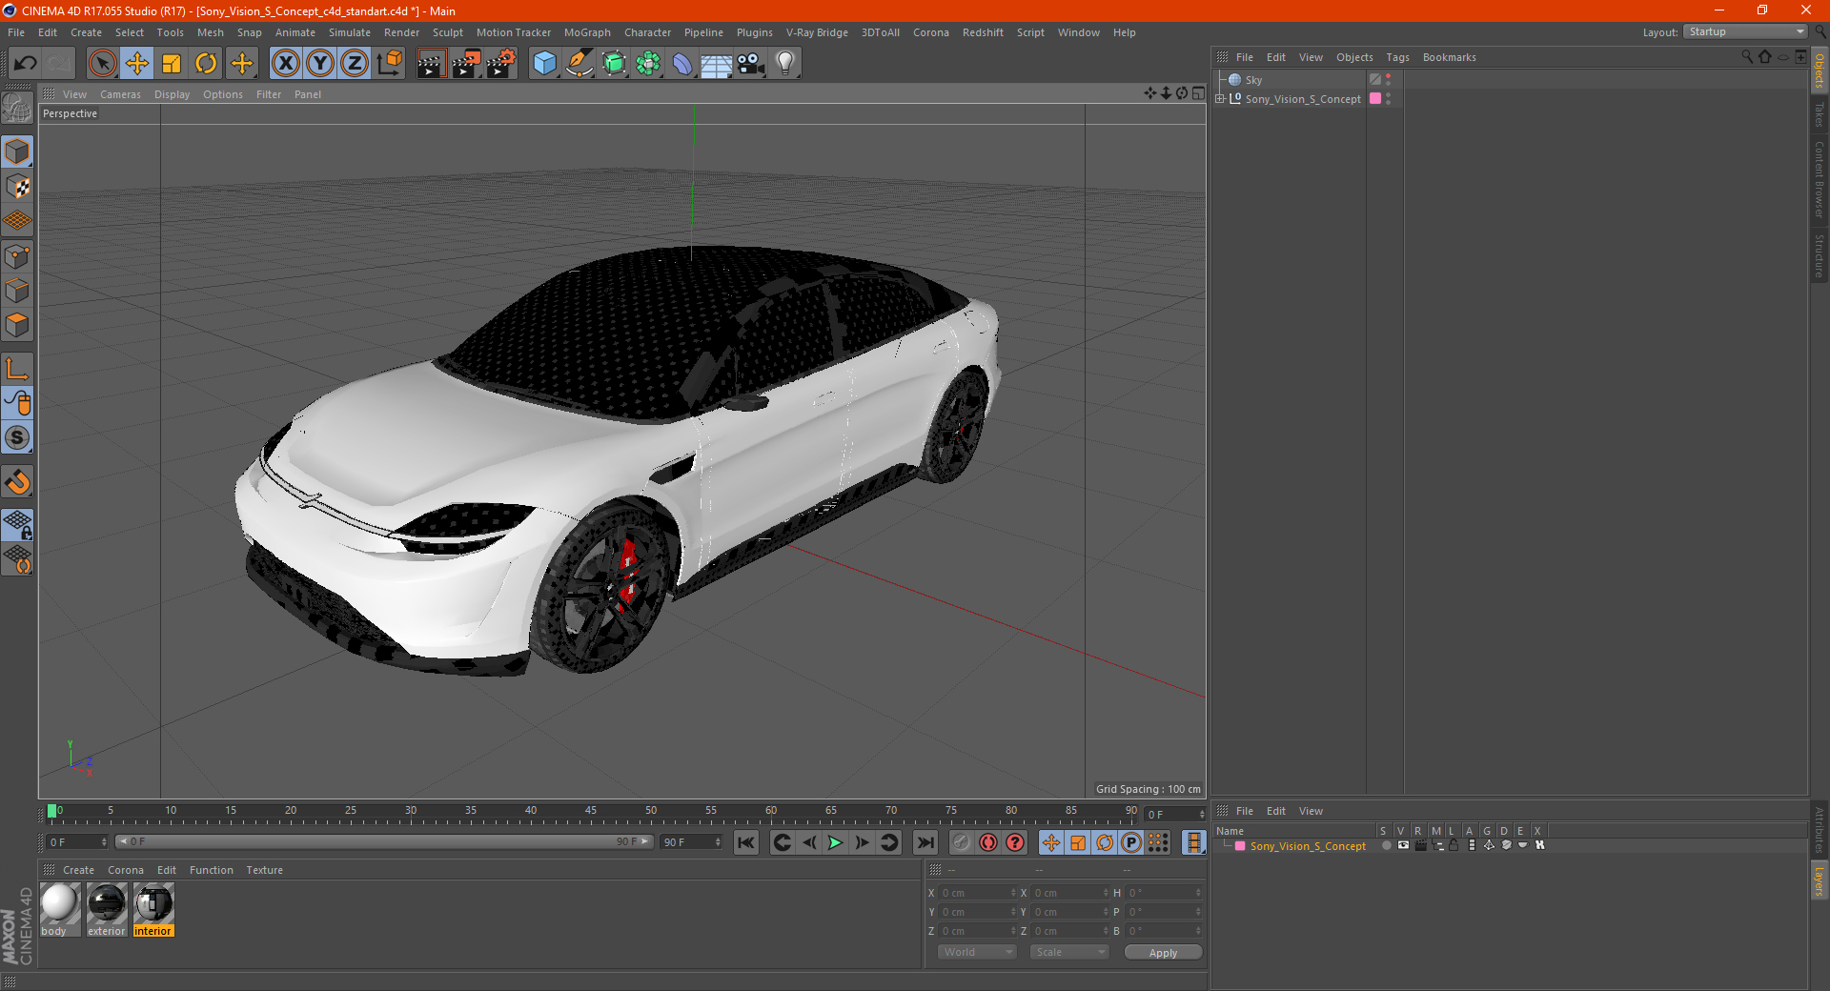Open the Objects manager Tags menu

[1397, 57]
